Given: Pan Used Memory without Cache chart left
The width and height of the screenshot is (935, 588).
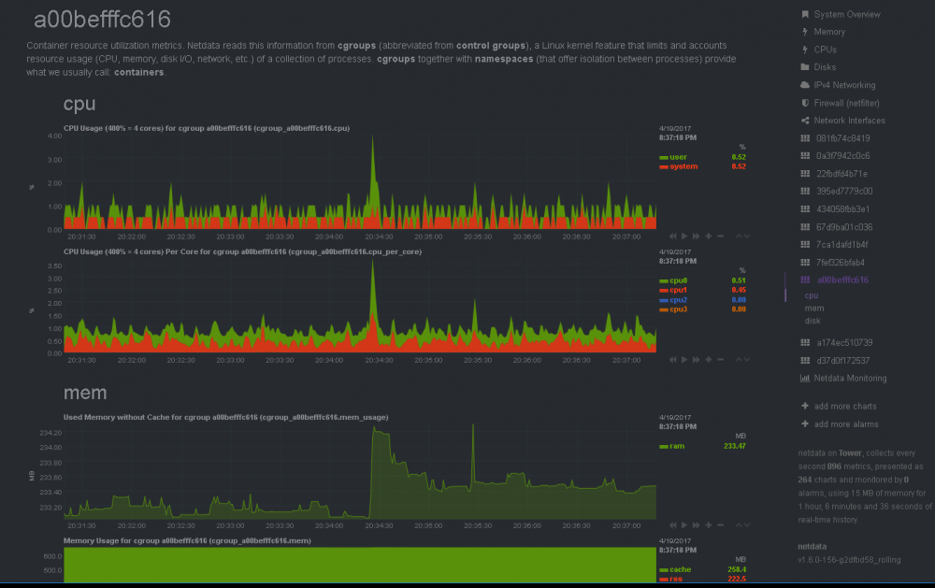Looking at the screenshot, I should click(x=672, y=525).
